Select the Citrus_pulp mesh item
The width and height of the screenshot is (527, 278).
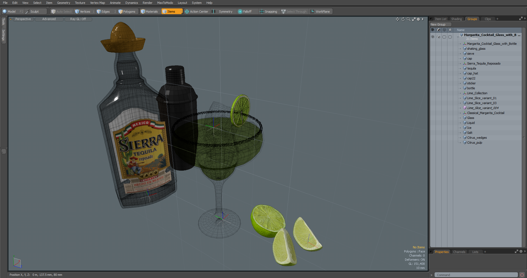(x=474, y=143)
